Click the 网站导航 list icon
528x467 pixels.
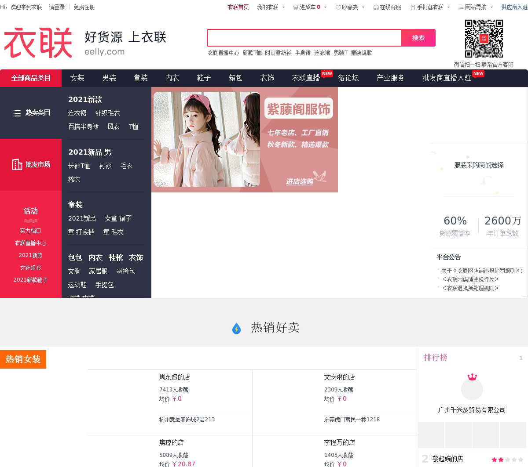[461, 7]
